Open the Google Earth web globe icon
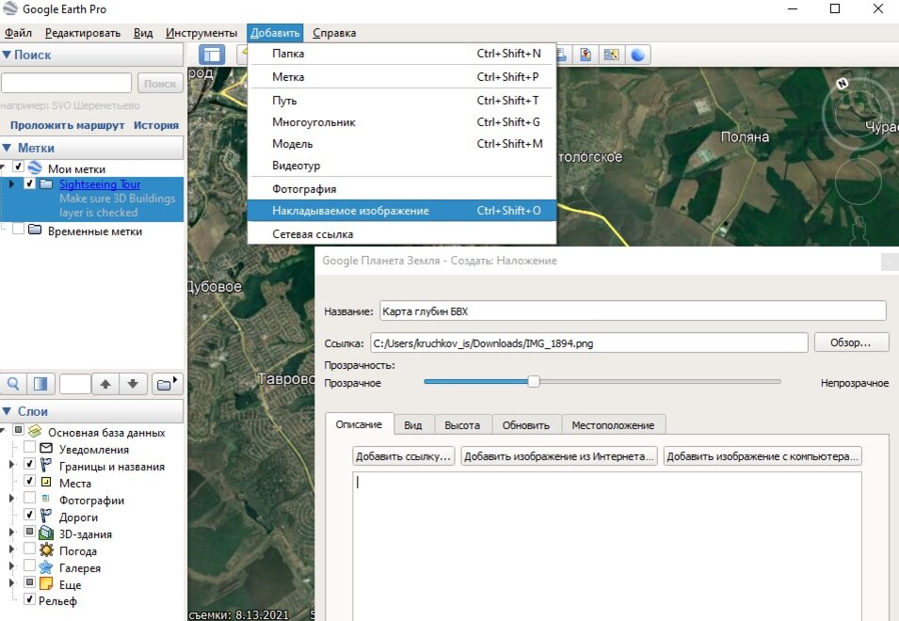 click(637, 55)
